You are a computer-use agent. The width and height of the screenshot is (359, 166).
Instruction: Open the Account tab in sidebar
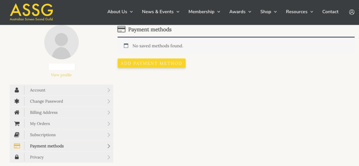click(x=61, y=90)
